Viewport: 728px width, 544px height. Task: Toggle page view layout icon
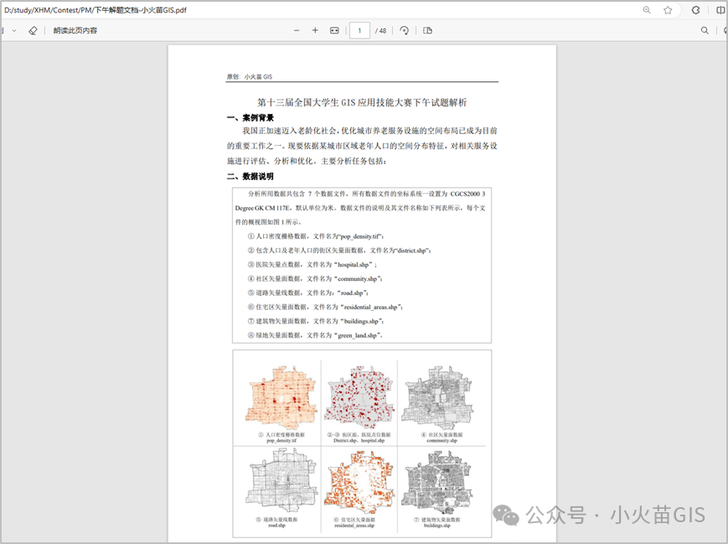(x=427, y=31)
